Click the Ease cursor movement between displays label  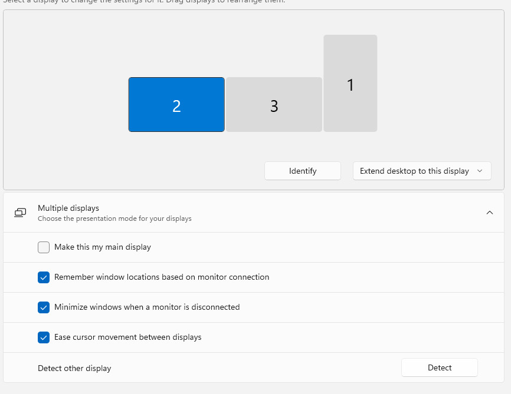pos(128,337)
